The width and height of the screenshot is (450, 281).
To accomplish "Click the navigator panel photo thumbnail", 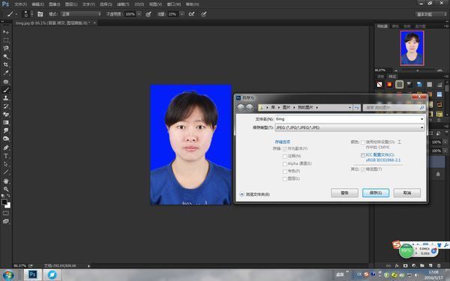I will coord(412,48).
